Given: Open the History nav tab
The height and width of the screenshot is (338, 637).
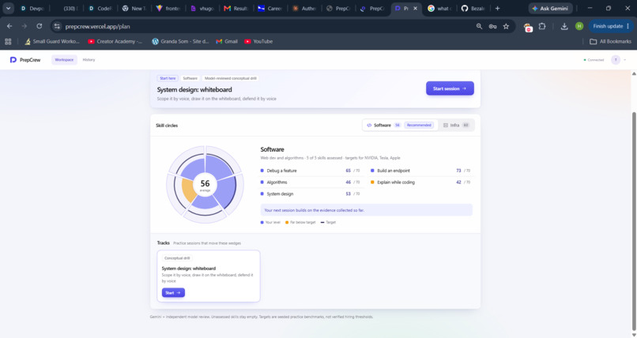Looking at the screenshot, I should pos(89,60).
